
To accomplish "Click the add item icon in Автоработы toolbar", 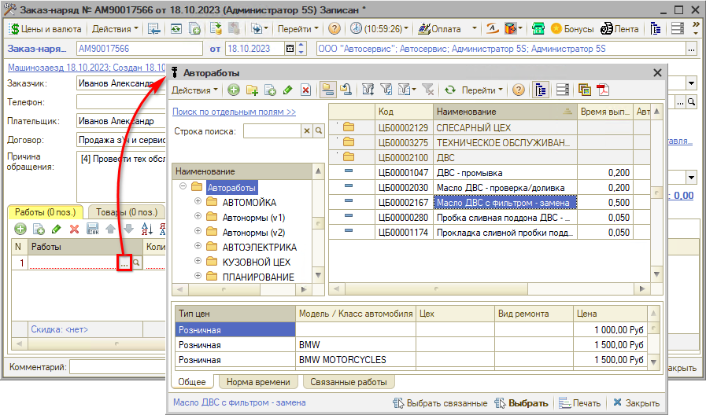I will tap(233, 90).
